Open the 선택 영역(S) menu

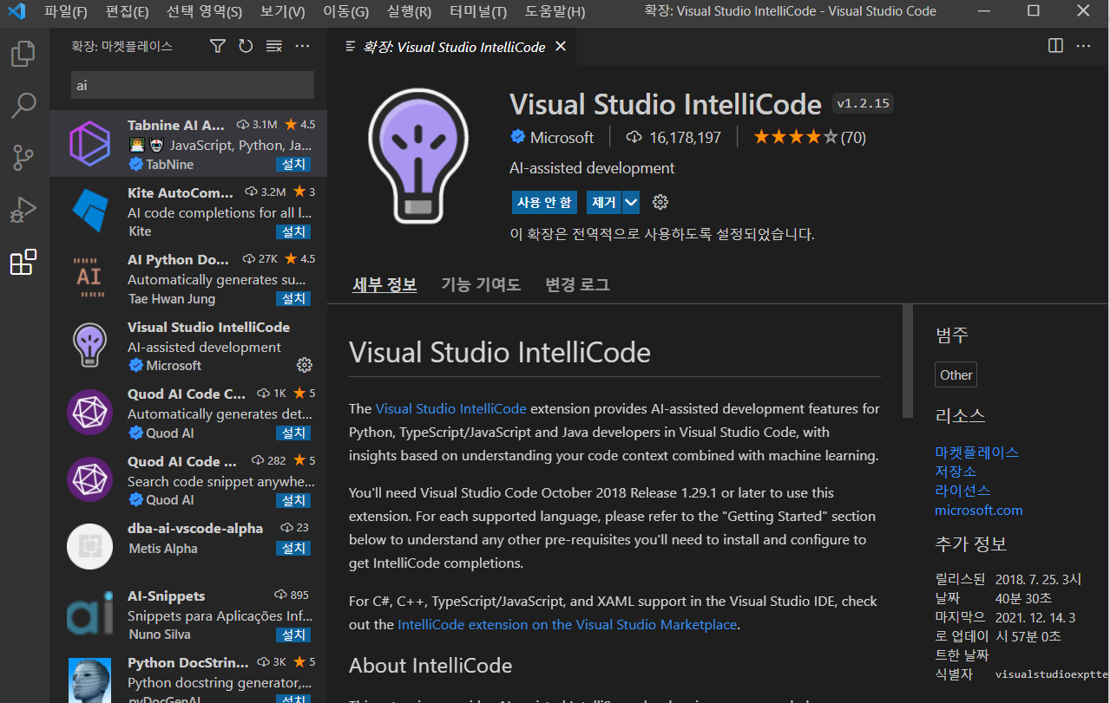coord(204,11)
